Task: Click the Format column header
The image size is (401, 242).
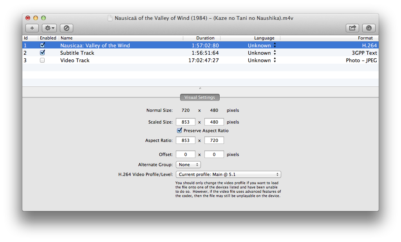Action: click(329, 38)
